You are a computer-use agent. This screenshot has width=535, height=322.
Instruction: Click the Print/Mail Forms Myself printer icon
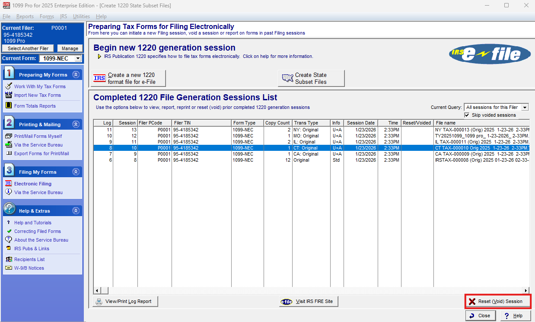[9, 136]
